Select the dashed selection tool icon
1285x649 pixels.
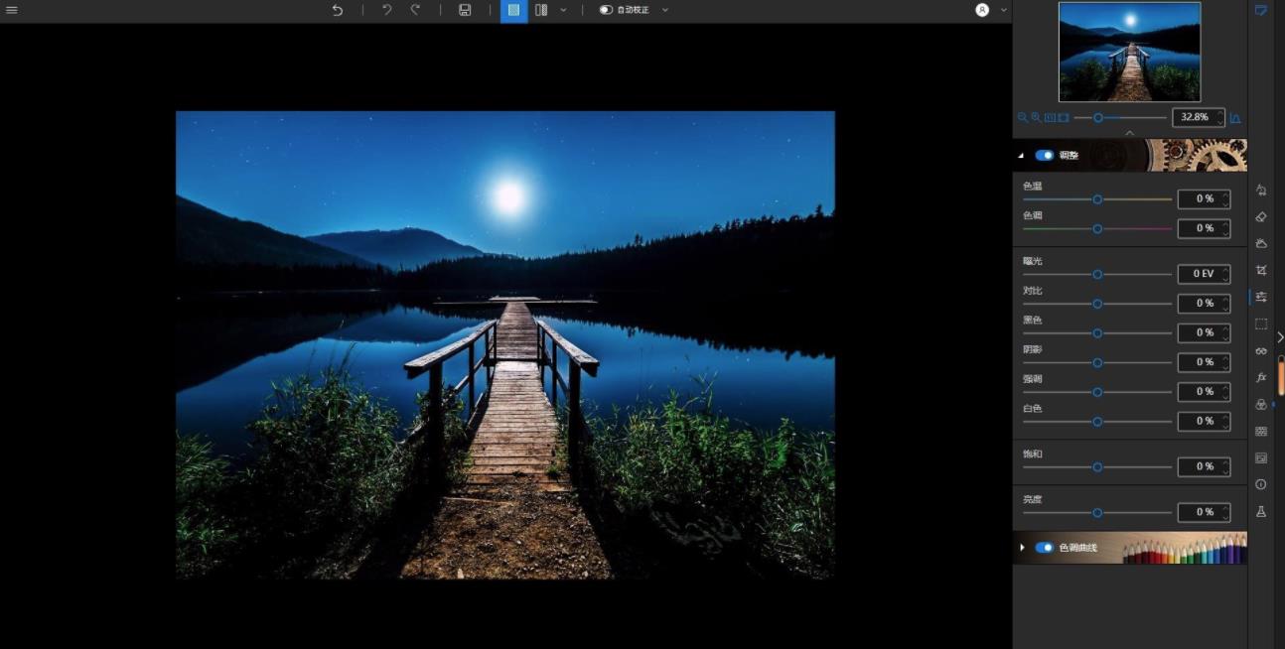tap(1261, 324)
